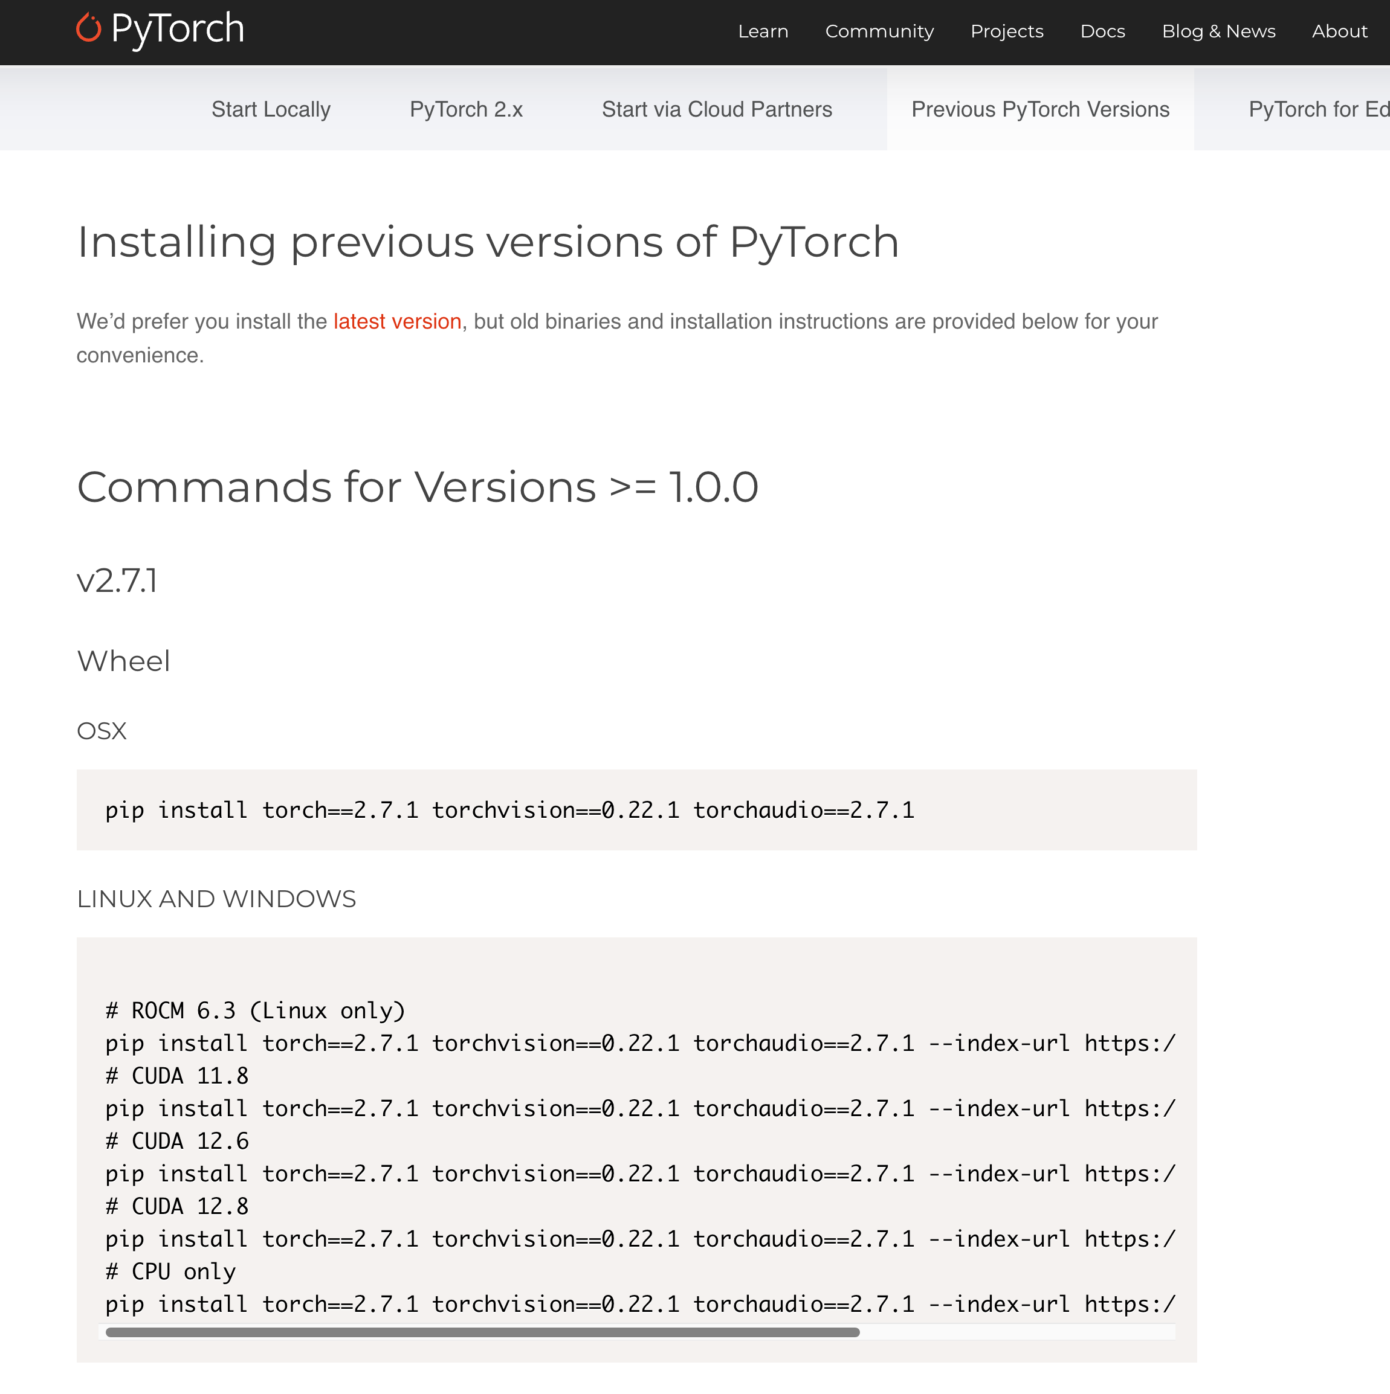Open the Docs menu item
The width and height of the screenshot is (1390, 1394).
(1101, 31)
